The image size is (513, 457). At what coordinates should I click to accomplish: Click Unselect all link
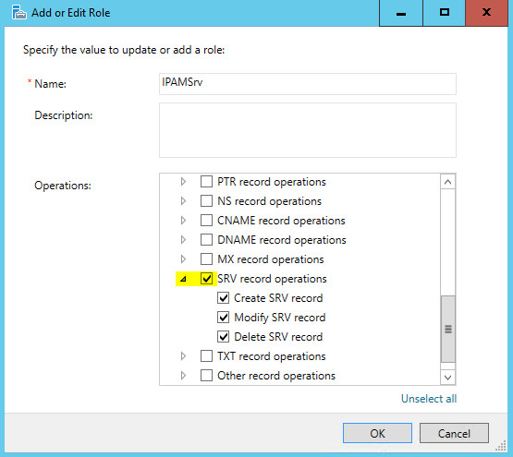click(x=429, y=399)
